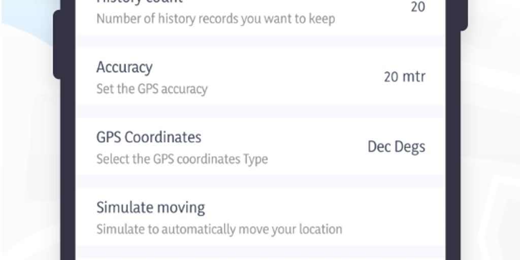Tap 'Simulate to automatically move your location' text
The image size is (520, 260).
coord(219,229)
